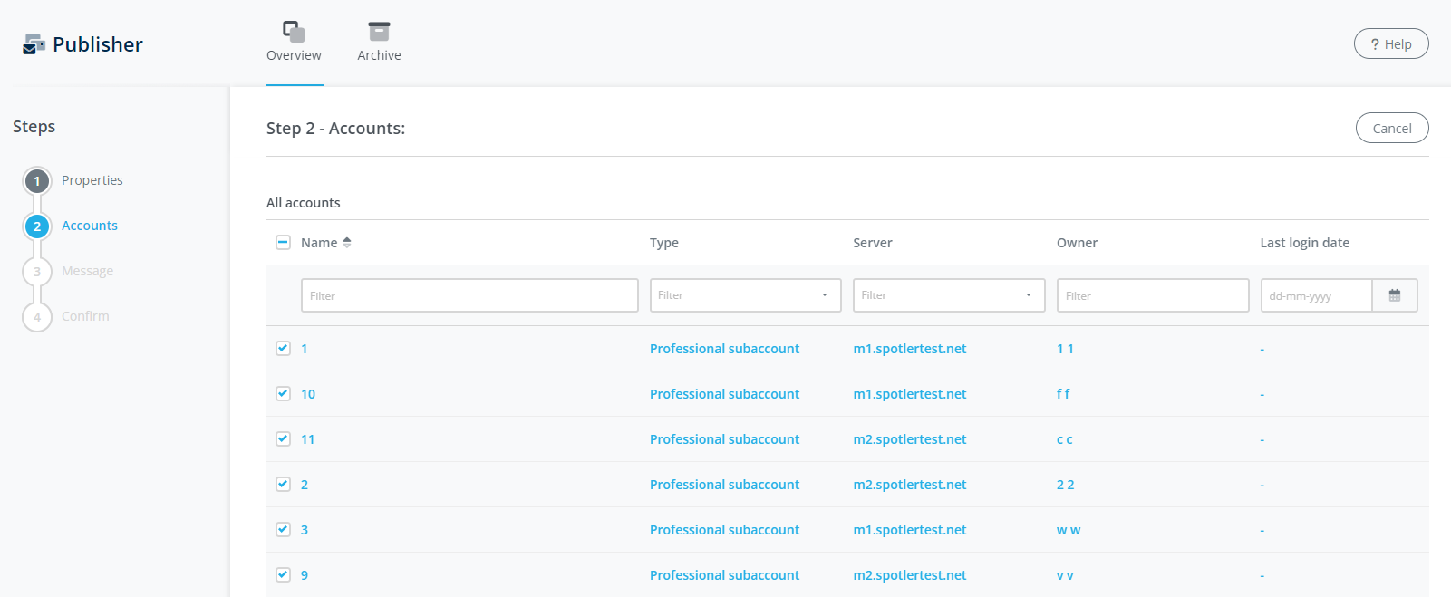Image resolution: width=1451 pixels, height=597 pixels.
Task: Click the Publisher logo icon
Action: 34,44
